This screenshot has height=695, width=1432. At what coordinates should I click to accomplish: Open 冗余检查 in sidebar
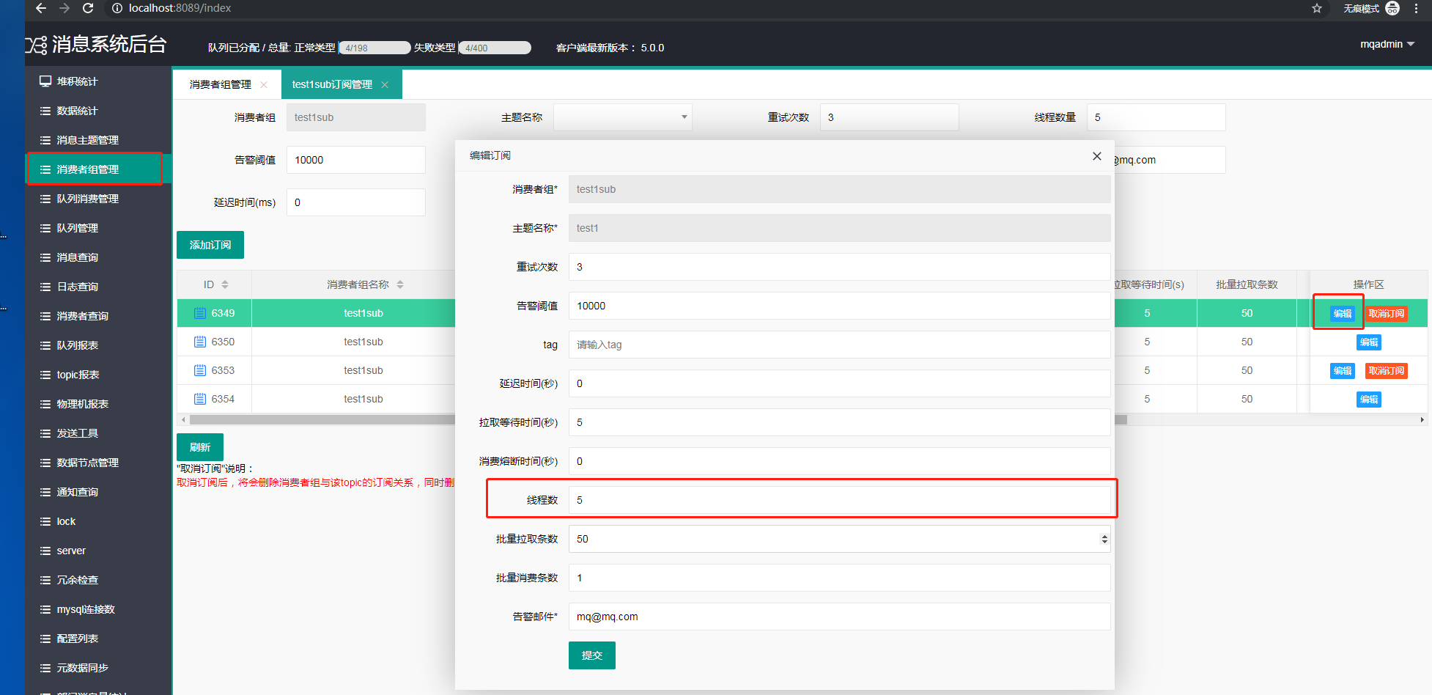pyautogui.click(x=98, y=580)
